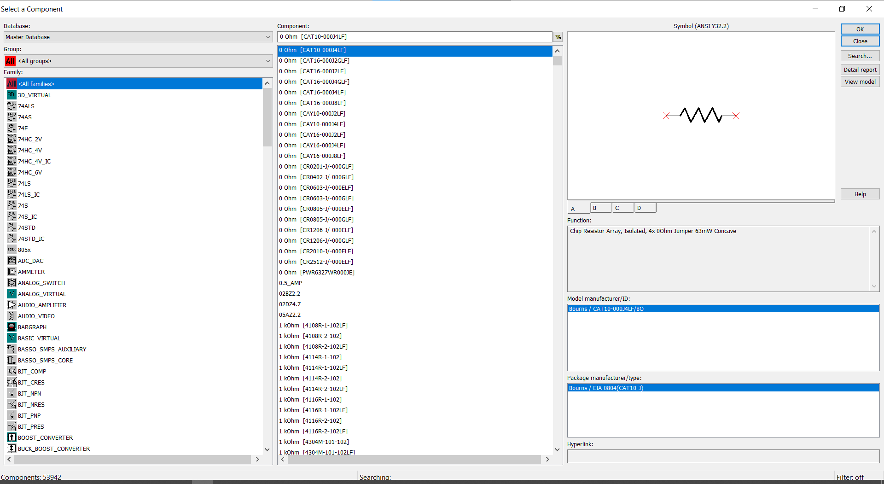Click into the Component name field
The image size is (884, 484).
click(414, 37)
